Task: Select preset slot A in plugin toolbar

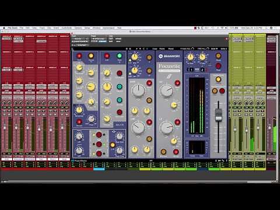Action: click(136, 48)
